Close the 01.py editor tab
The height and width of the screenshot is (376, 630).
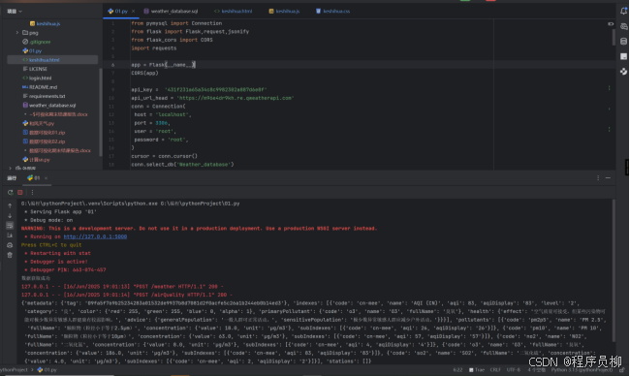coord(134,12)
